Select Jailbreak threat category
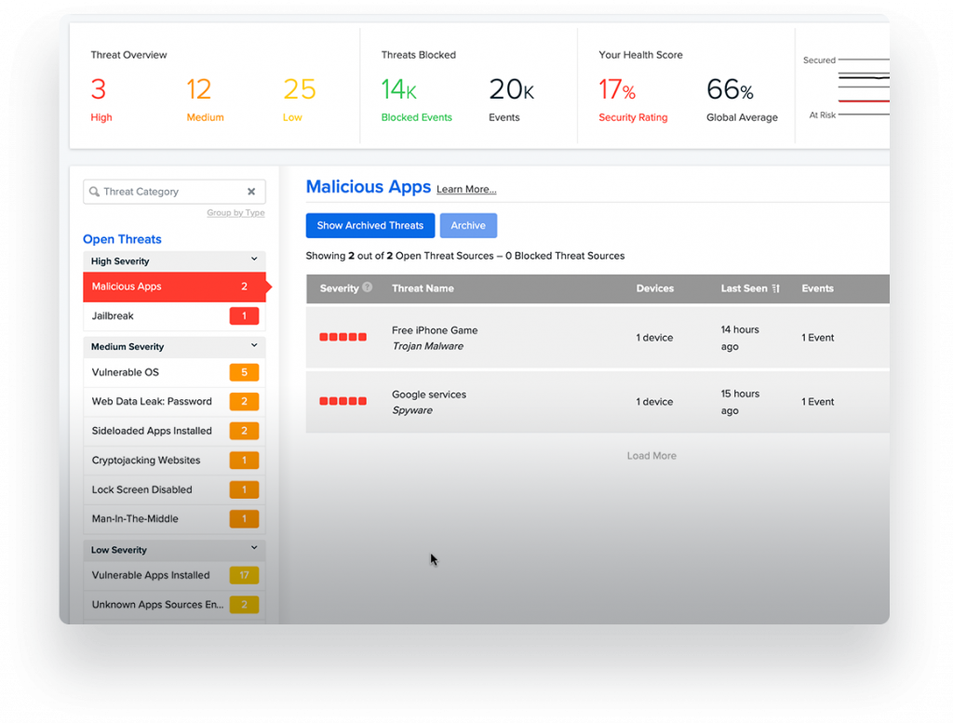The width and height of the screenshot is (953, 723). [174, 316]
